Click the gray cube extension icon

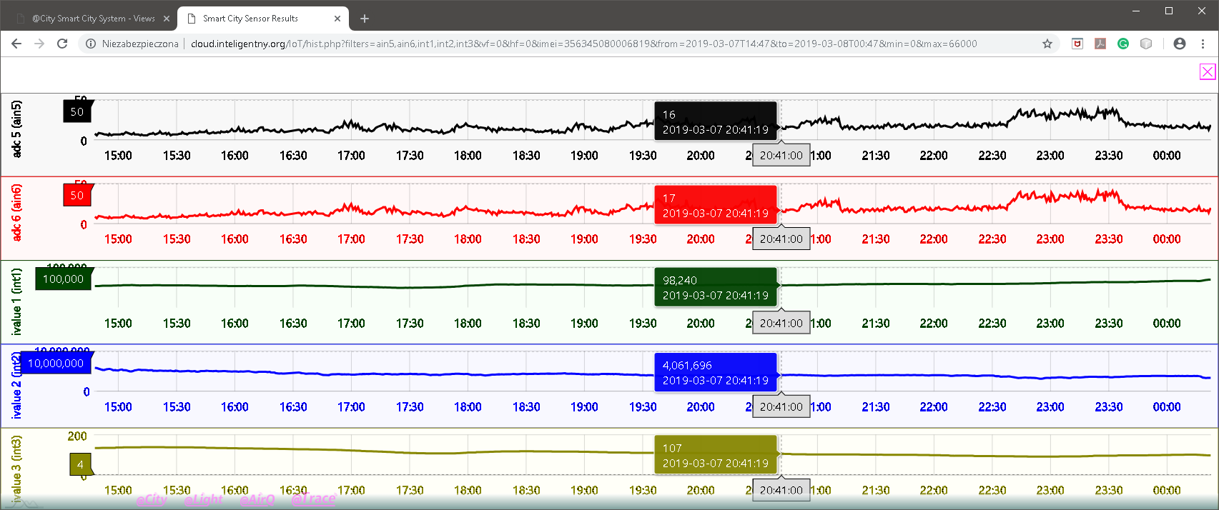coord(1146,44)
